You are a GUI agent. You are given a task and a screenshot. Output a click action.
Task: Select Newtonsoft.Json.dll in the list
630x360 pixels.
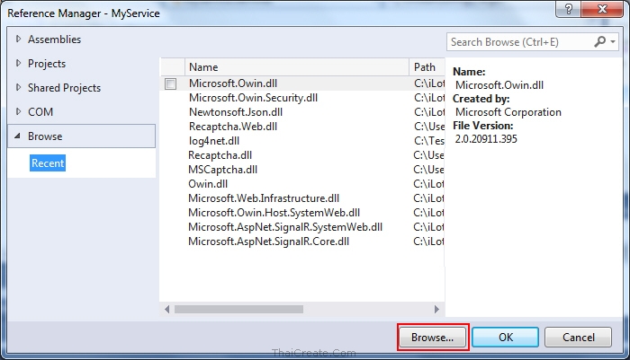pyautogui.click(x=236, y=112)
